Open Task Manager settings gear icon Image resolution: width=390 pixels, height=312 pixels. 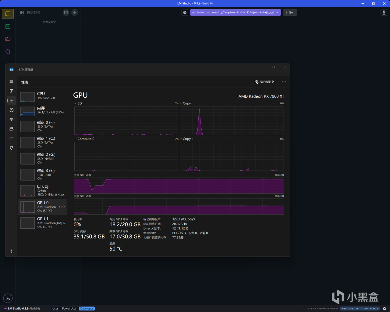click(x=12, y=251)
